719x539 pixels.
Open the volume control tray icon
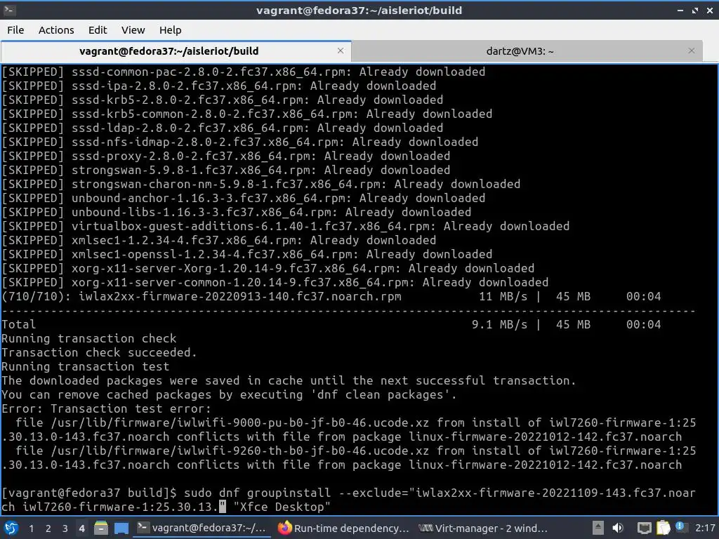pyautogui.click(x=618, y=528)
